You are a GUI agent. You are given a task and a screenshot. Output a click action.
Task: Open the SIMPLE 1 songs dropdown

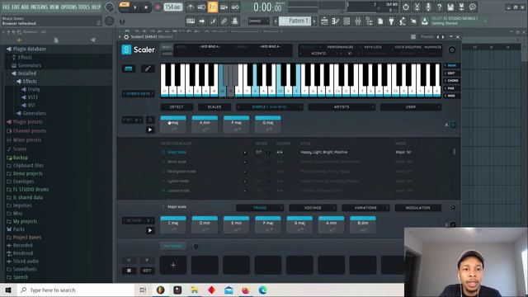click(270, 107)
